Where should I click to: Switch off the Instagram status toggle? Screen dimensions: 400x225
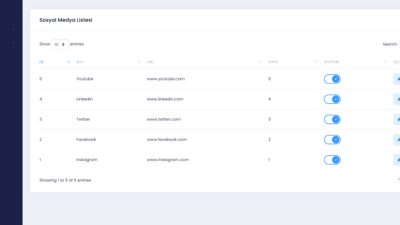pyautogui.click(x=332, y=160)
